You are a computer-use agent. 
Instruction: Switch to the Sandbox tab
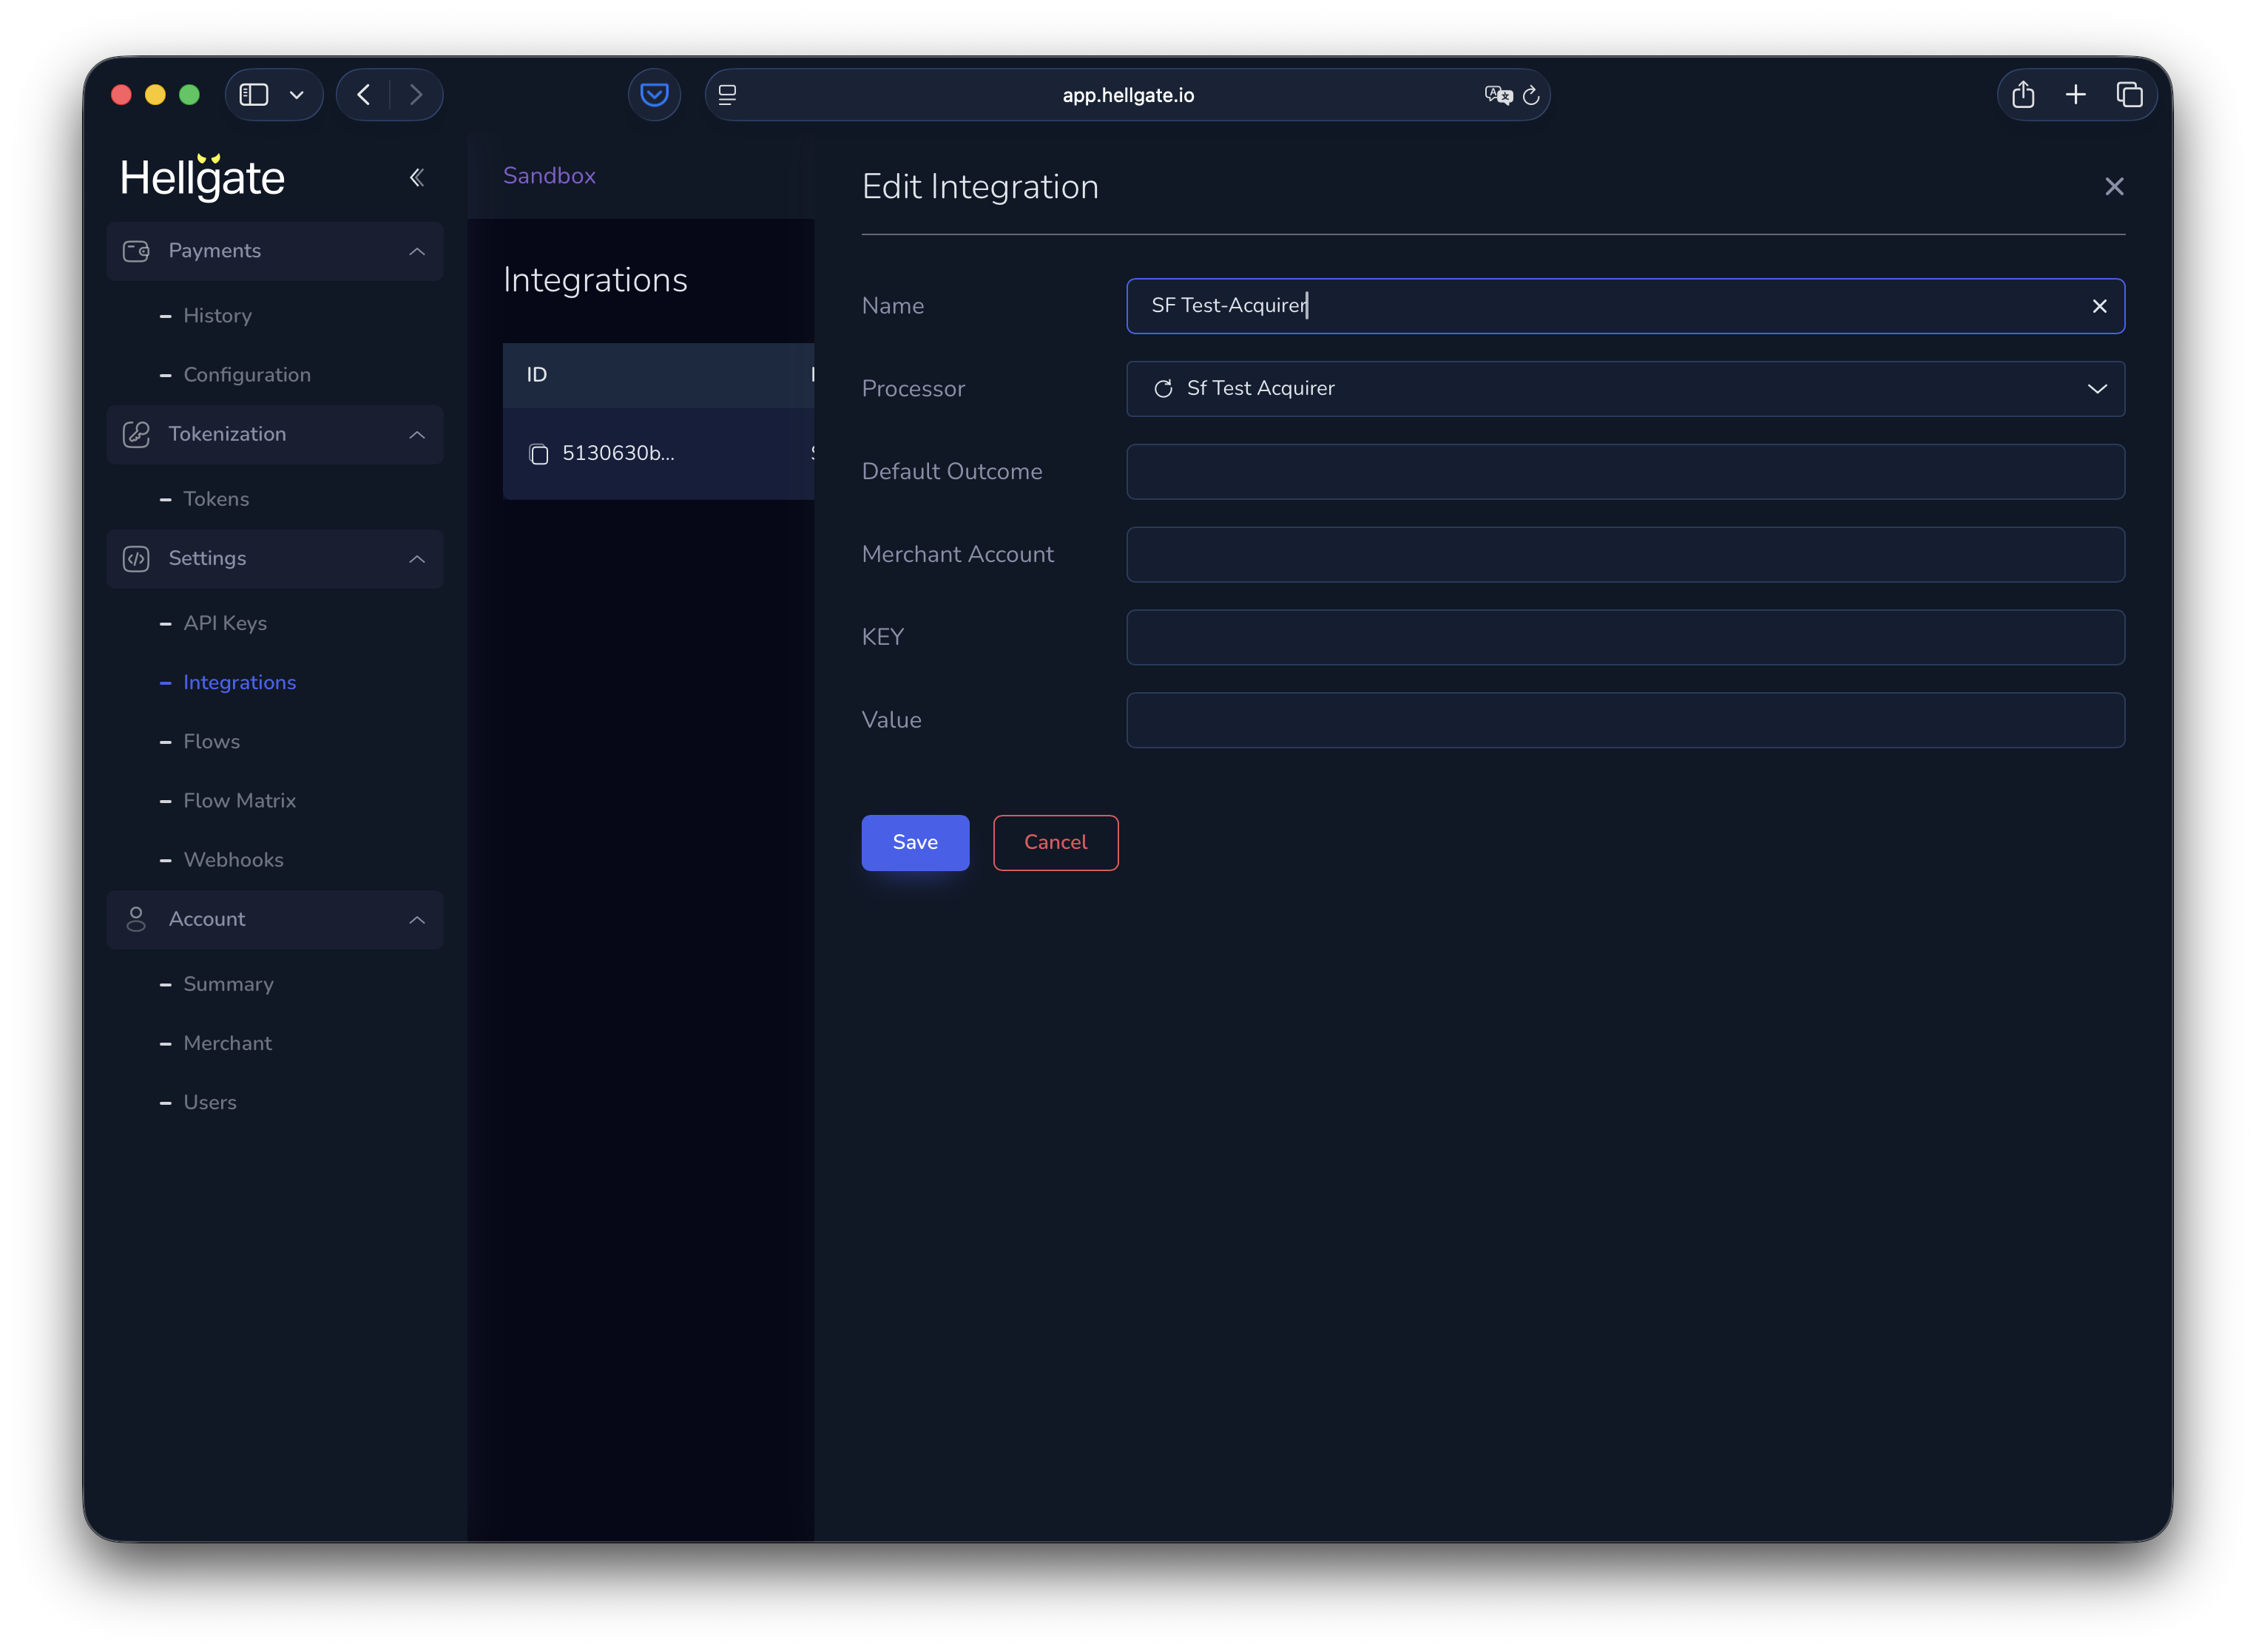pos(548,175)
